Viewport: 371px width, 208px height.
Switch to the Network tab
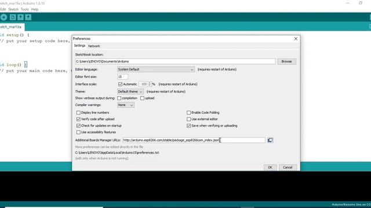tap(94, 46)
